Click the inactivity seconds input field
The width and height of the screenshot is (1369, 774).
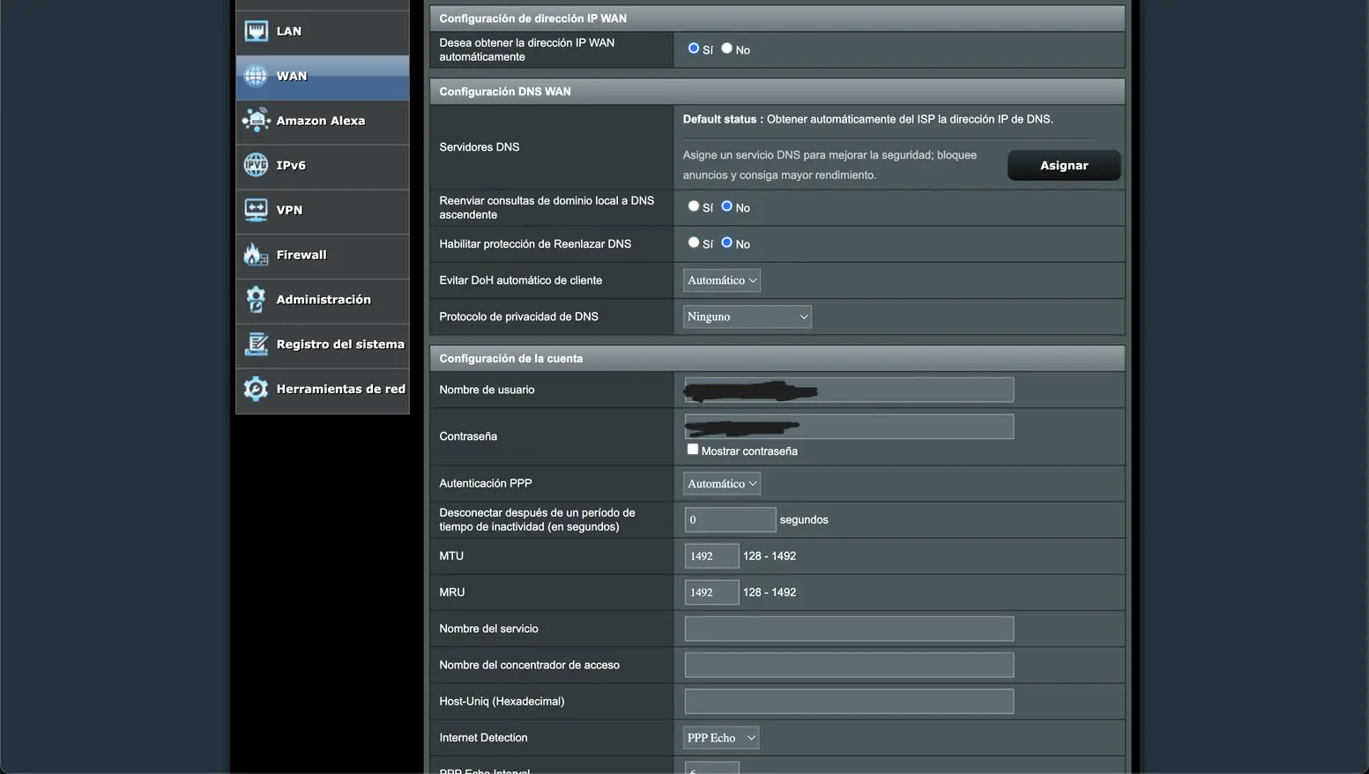coord(730,519)
